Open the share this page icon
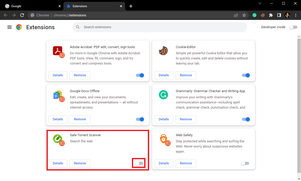This screenshot has width=301, height=181. tap(236, 15)
